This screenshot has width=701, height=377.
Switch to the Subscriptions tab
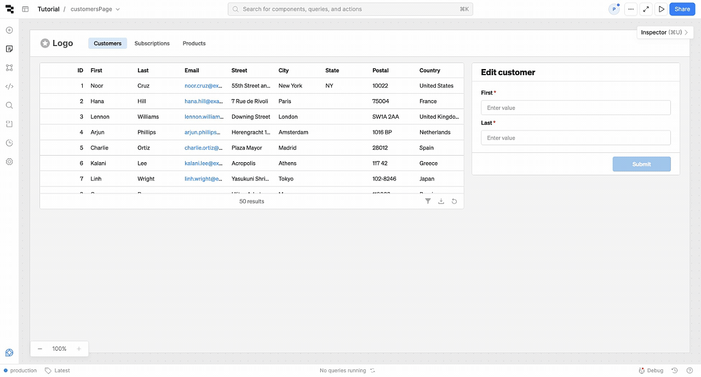152,43
